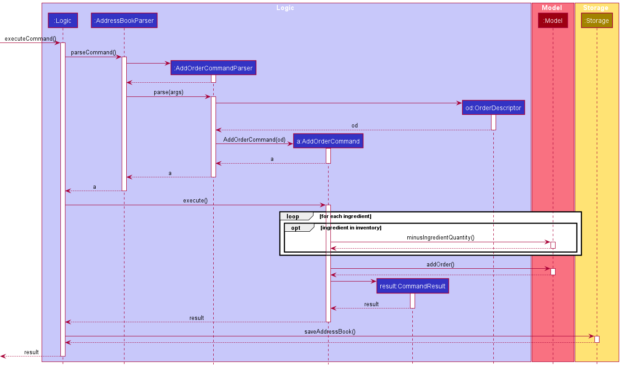Click the :Model participant box
This screenshot has width=621, height=367.
click(x=553, y=20)
